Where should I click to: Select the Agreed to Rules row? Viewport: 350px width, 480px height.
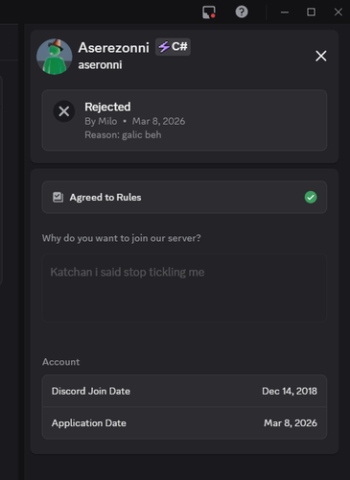click(x=184, y=197)
